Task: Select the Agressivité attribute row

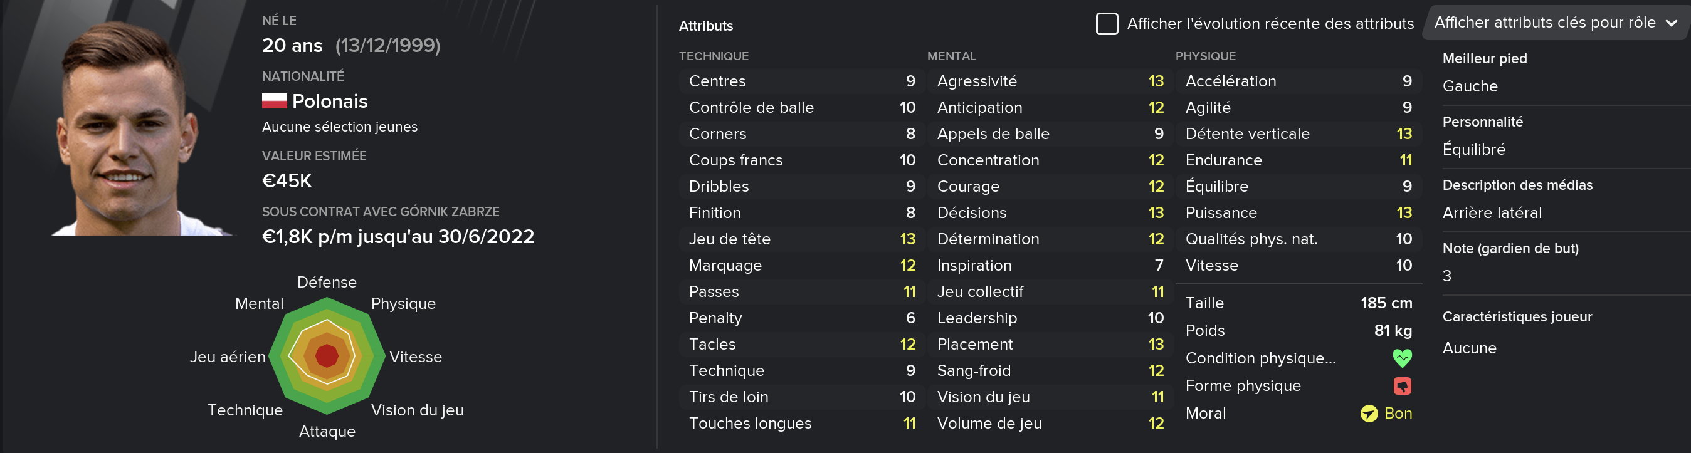Action: pos(1050,81)
